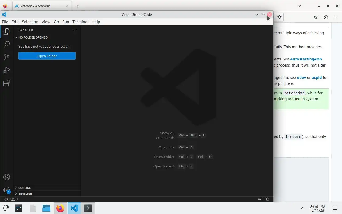342x214 pixels.
Task: Open the Help menu
Action: [x=96, y=22]
